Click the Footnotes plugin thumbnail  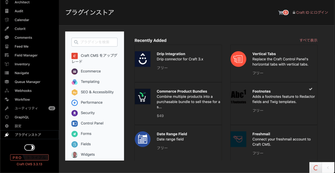(x=238, y=97)
